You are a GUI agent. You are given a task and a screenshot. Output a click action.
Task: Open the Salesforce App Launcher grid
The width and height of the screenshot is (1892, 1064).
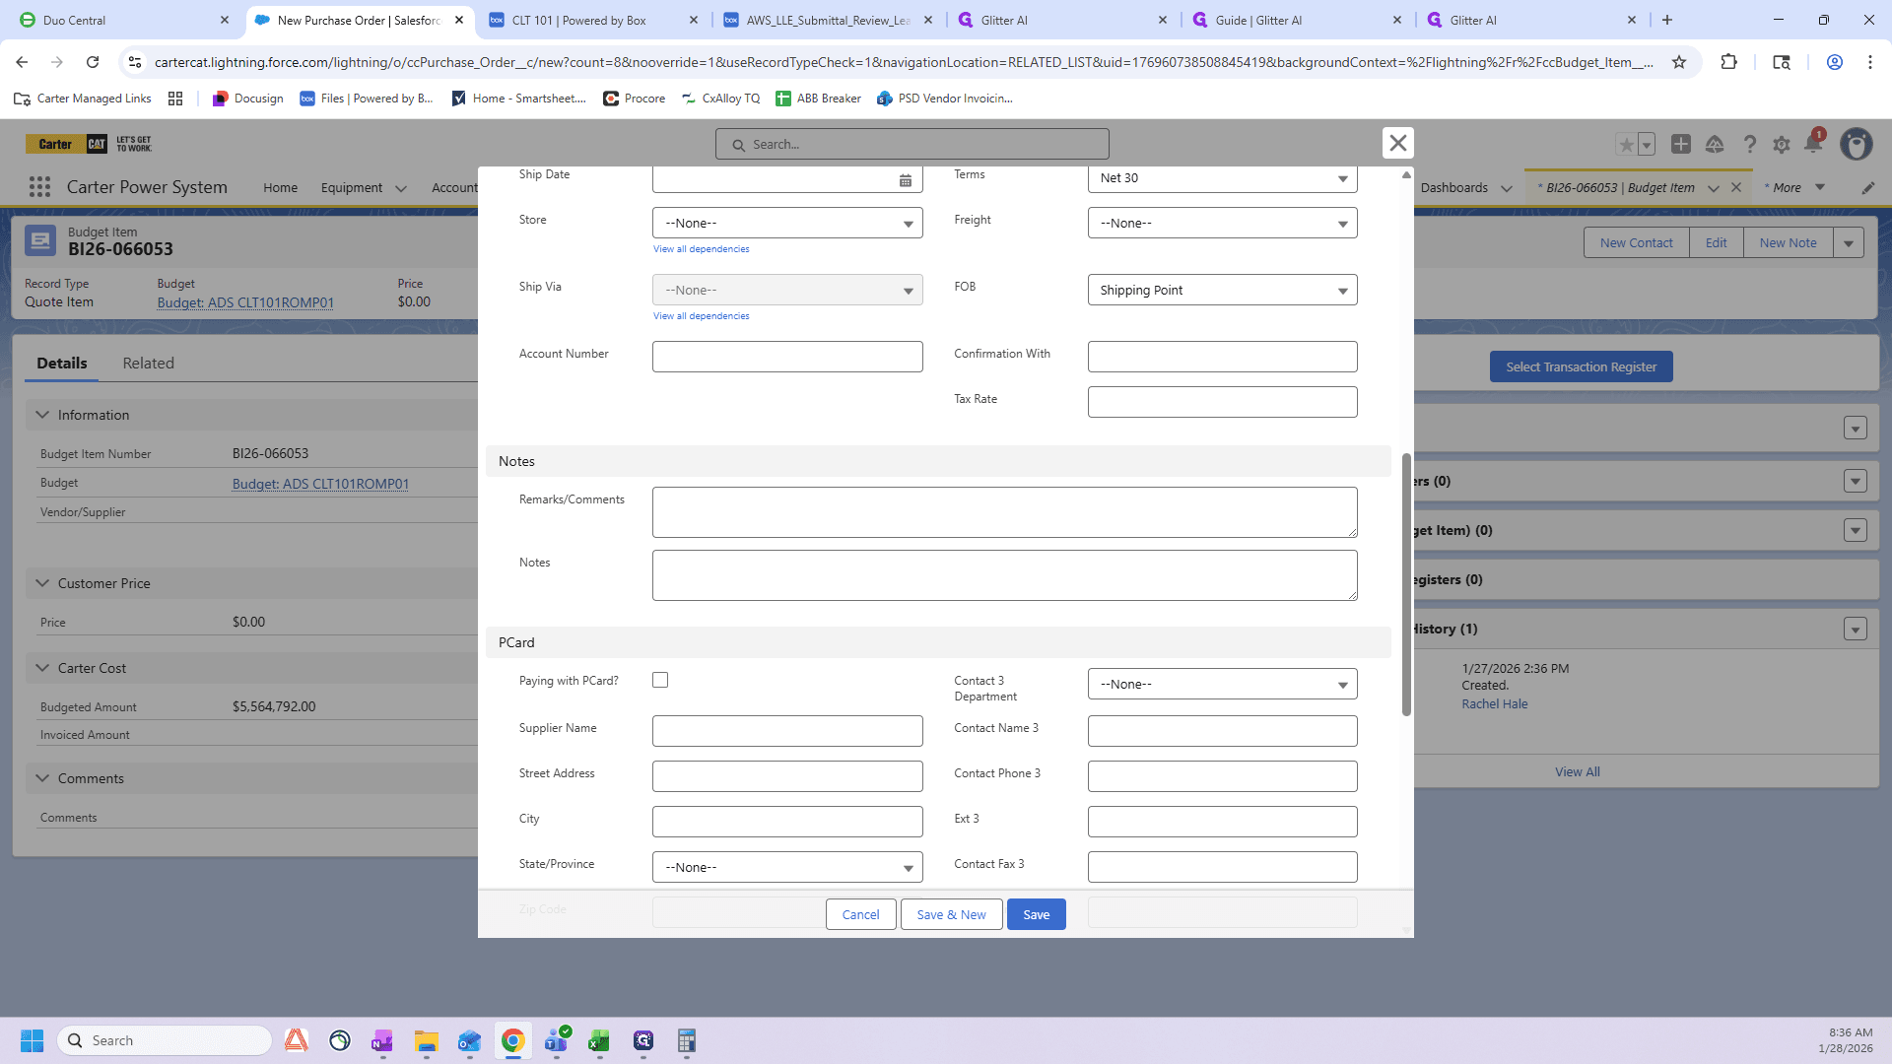39,187
